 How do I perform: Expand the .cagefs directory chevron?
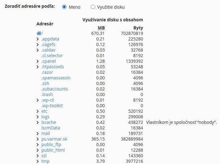tap(37, 44)
